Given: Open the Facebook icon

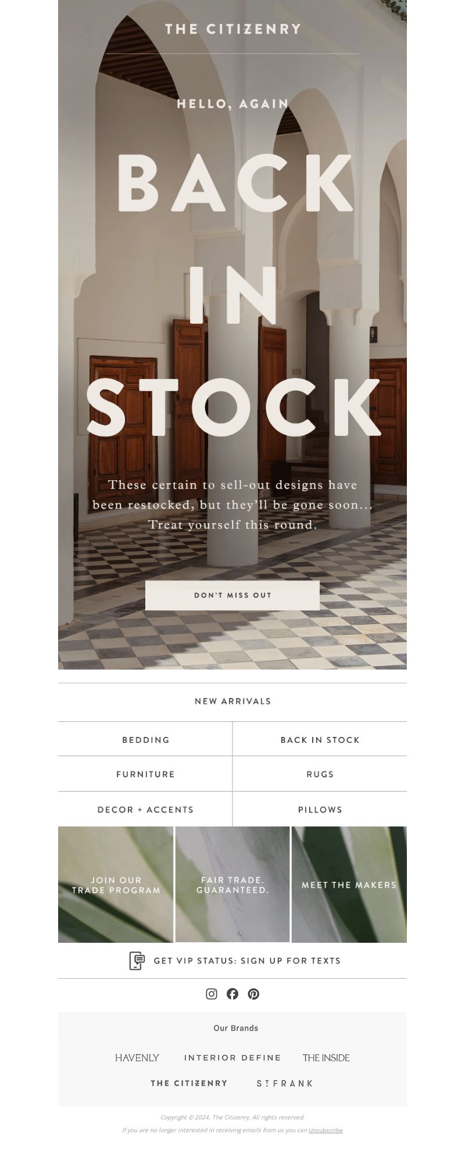Looking at the screenshot, I should coord(233,994).
